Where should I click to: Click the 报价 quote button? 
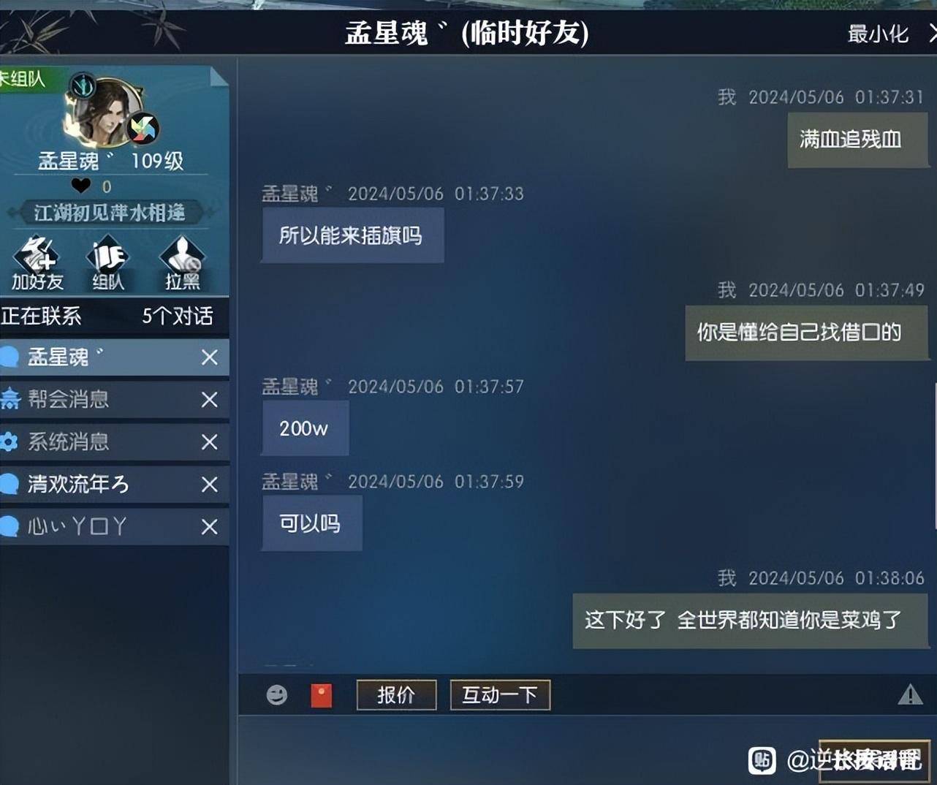coord(396,694)
